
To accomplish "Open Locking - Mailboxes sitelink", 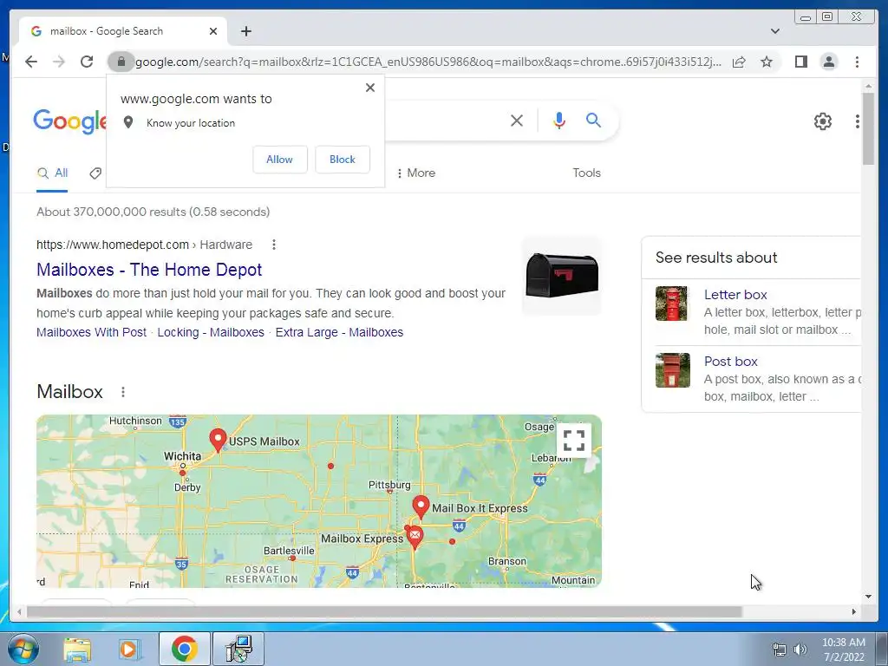I will tap(211, 332).
